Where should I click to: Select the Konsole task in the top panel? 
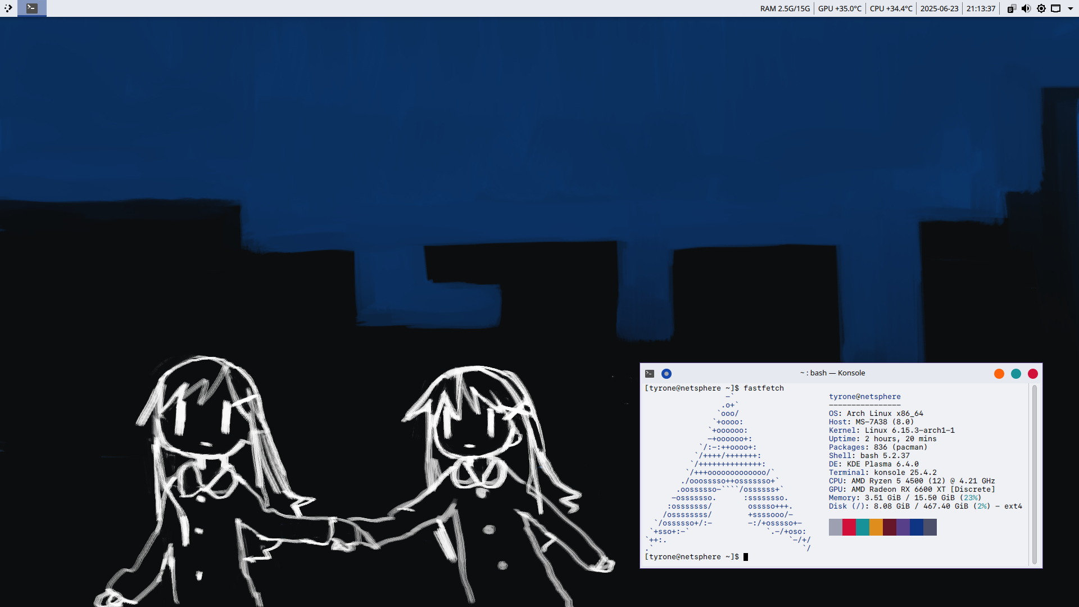32,8
